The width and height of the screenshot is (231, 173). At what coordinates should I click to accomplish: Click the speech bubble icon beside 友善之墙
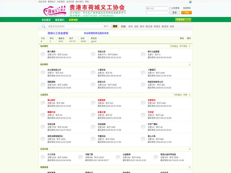(x=93, y=115)
